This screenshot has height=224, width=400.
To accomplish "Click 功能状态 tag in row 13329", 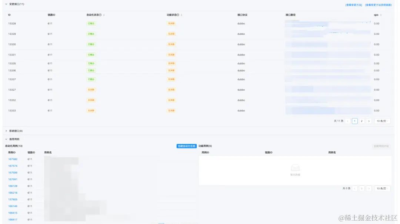I will pyautogui.click(x=171, y=34).
